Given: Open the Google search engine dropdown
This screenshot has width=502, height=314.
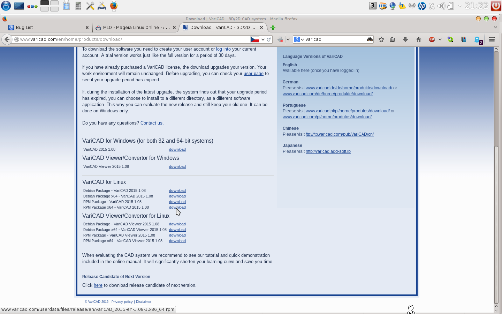Looking at the screenshot, I should pyautogui.click(x=299, y=39).
